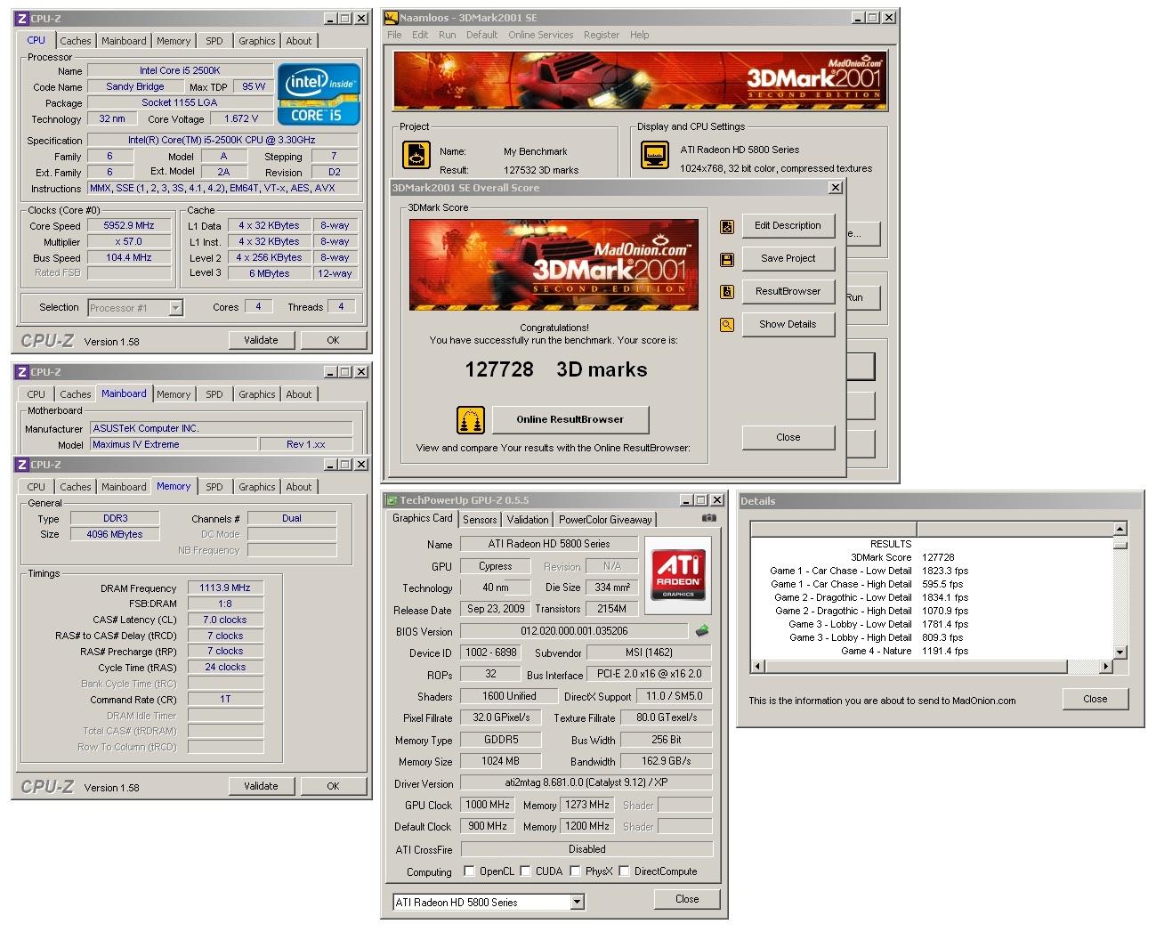Viewport: 1156px width, 932px height.
Task: Click the Close button in GPU-Z
Action: click(687, 900)
